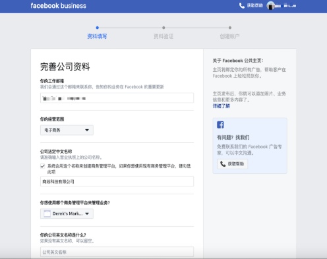This screenshot has width=327, height=259.
Task: Select the 资料填写 step label
Action: pos(97,36)
